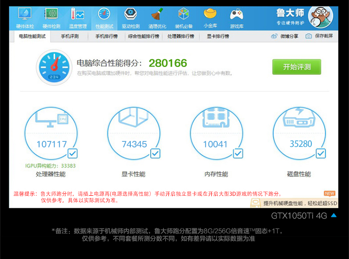Image resolution: width=349 pixels, height=259 pixels.
Task: Click the orange NEW badge
Action: click(x=329, y=193)
